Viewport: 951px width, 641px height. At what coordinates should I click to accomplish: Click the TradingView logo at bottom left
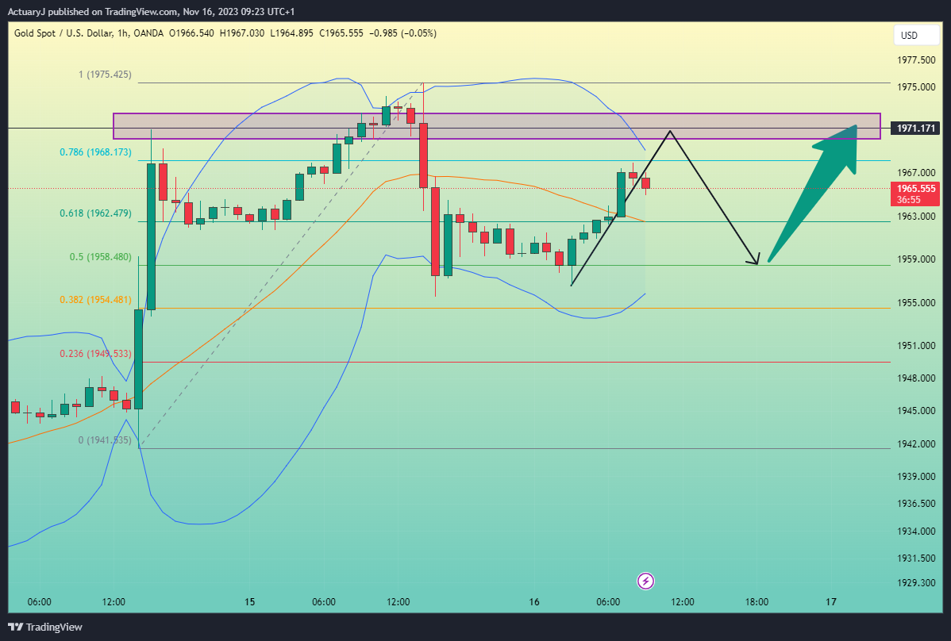tap(45, 627)
